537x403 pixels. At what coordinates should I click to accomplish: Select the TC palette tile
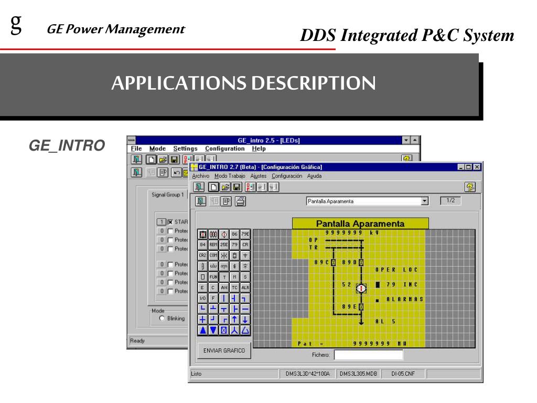[234, 287]
